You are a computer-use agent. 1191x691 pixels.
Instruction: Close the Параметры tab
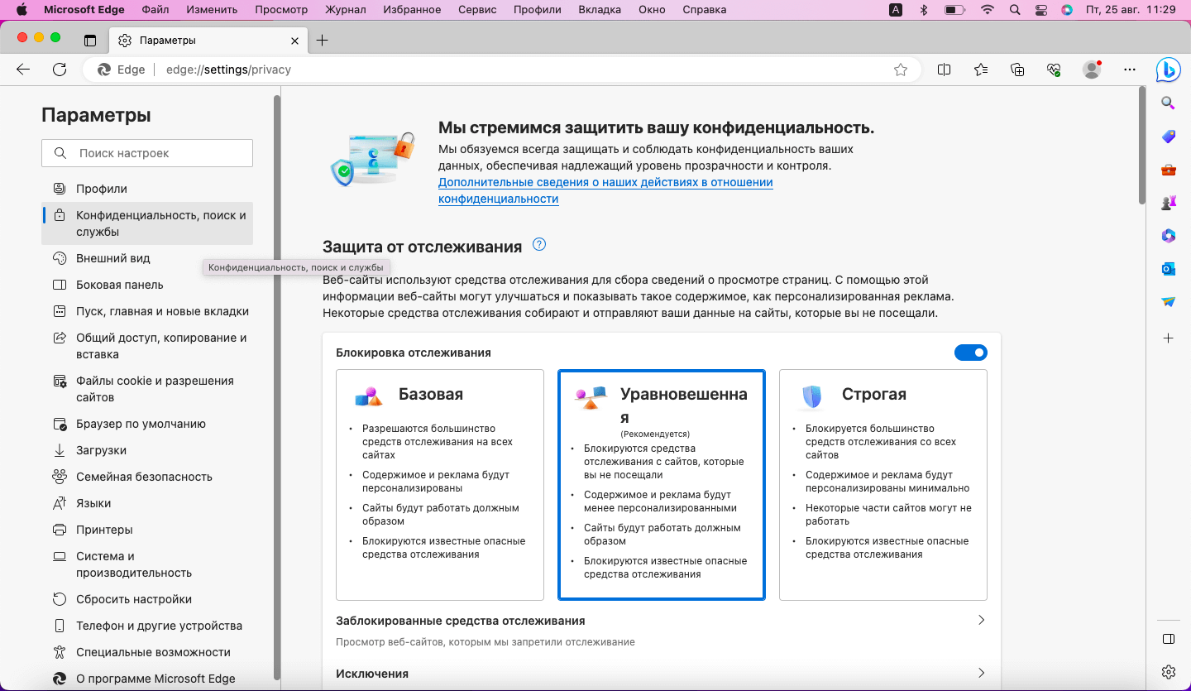[295, 41]
